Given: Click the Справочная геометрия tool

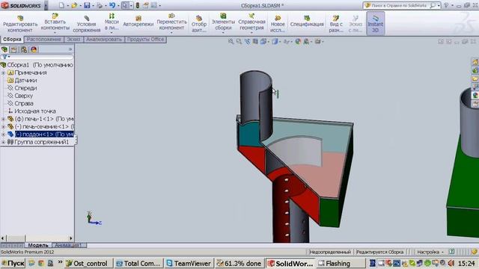Looking at the screenshot, I should 251,22.
